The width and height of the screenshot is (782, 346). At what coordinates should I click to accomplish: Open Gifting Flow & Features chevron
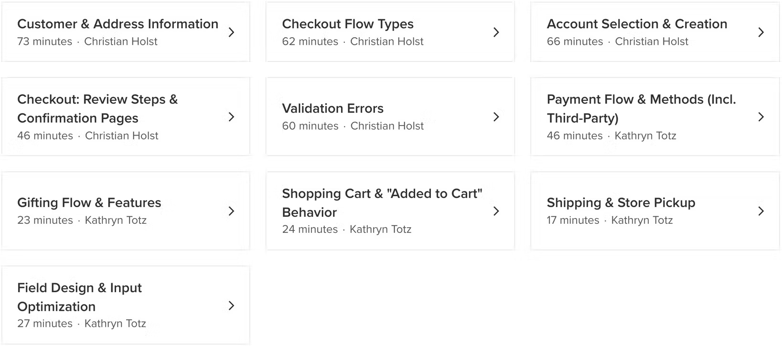pos(232,210)
